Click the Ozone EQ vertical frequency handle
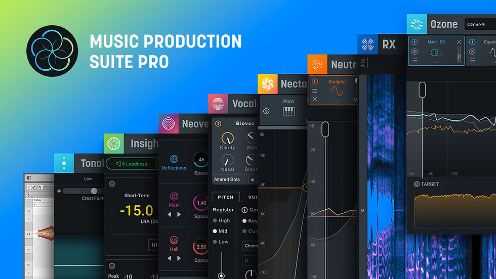This screenshot has width=496, height=279. pyautogui.click(x=422, y=90)
